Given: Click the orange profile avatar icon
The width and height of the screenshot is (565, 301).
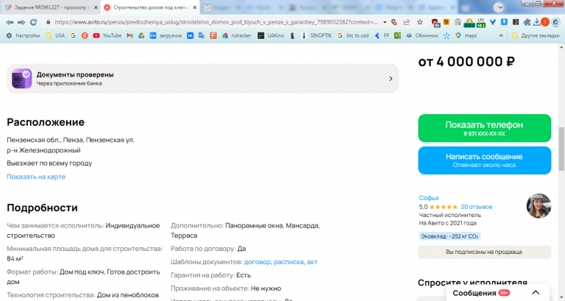Looking at the screenshot, I should [545, 22].
